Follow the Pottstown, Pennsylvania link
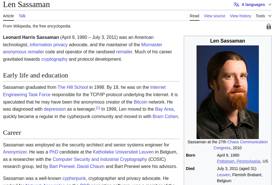Image resolution: width=273 pixels, height=185 pixels. [x=238, y=161]
